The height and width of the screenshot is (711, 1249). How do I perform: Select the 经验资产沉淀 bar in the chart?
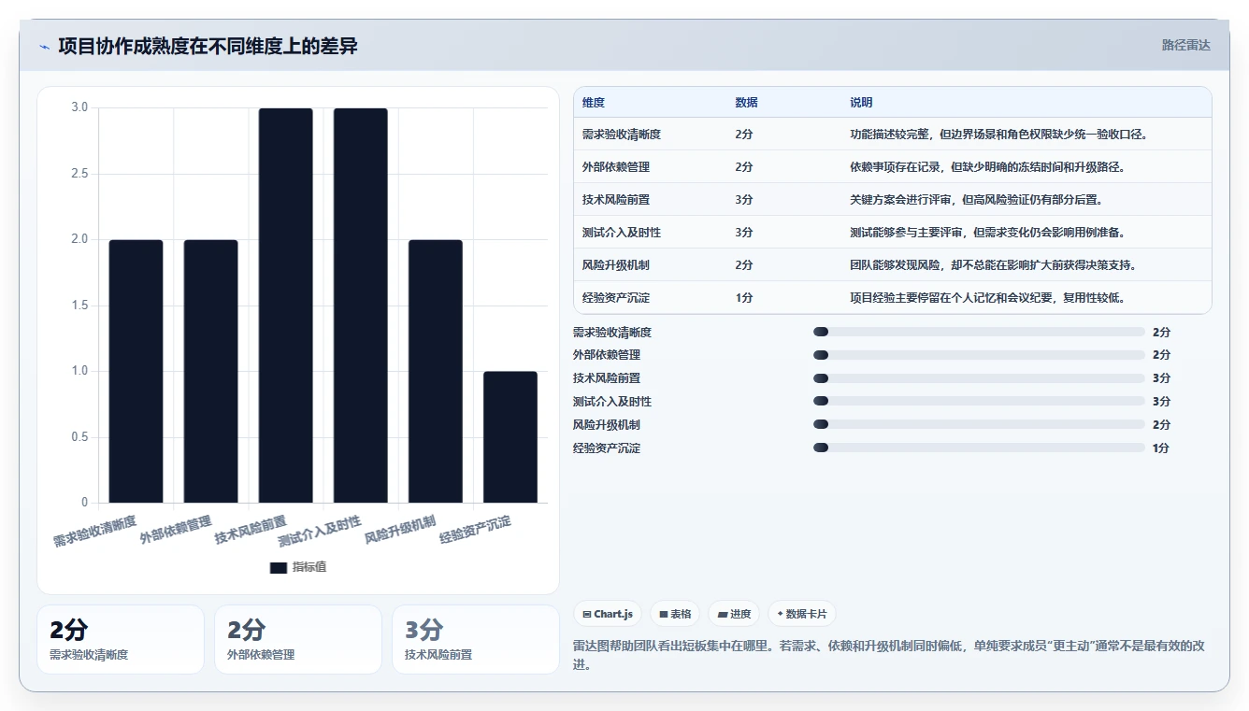point(510,437)
